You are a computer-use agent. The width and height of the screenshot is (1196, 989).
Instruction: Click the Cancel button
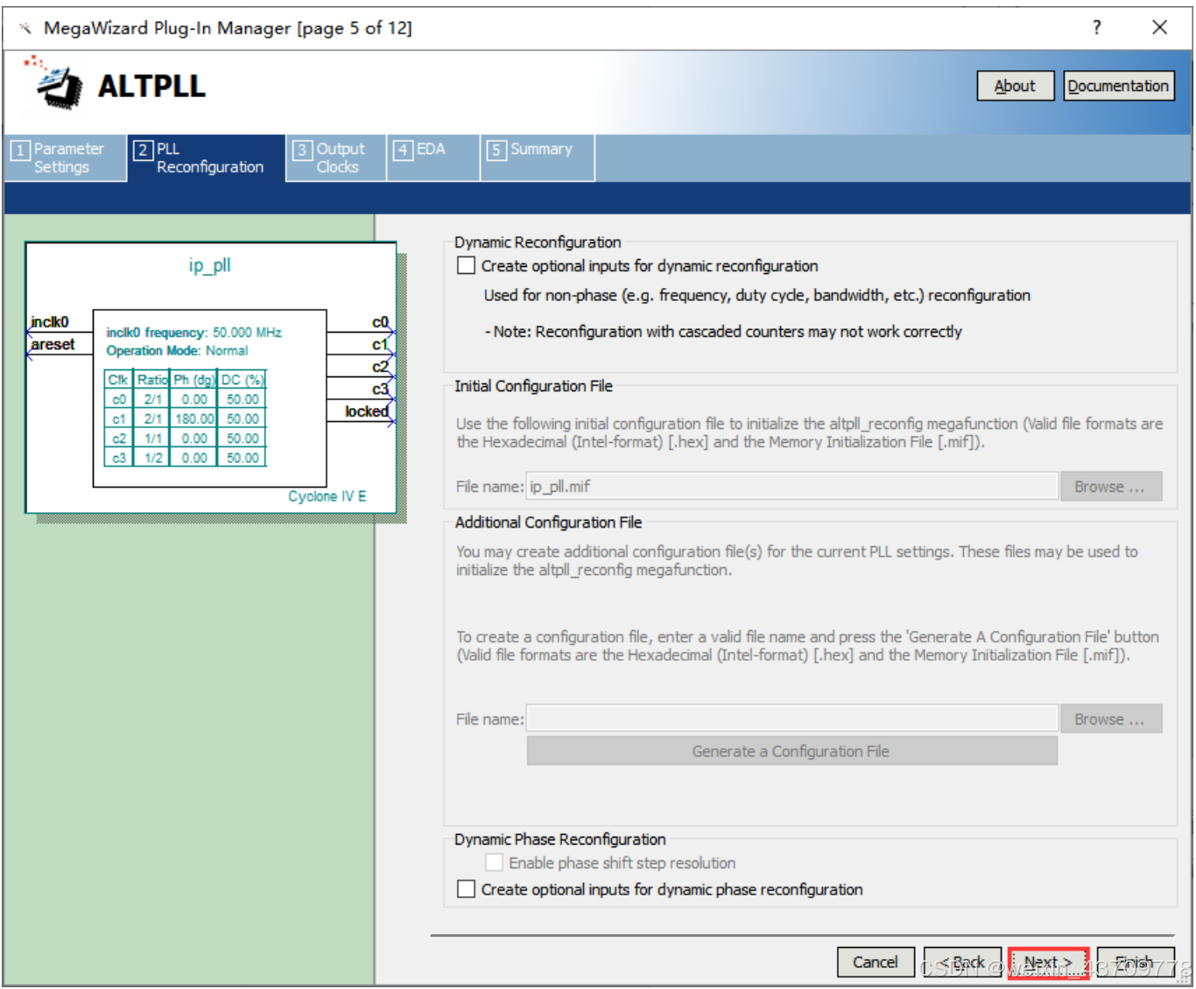click(876, 963)
